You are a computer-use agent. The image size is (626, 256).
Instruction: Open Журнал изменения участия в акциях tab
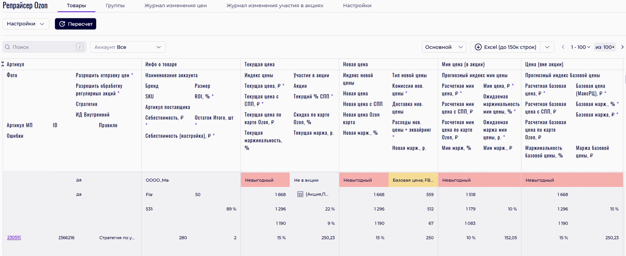pos(275,5)
